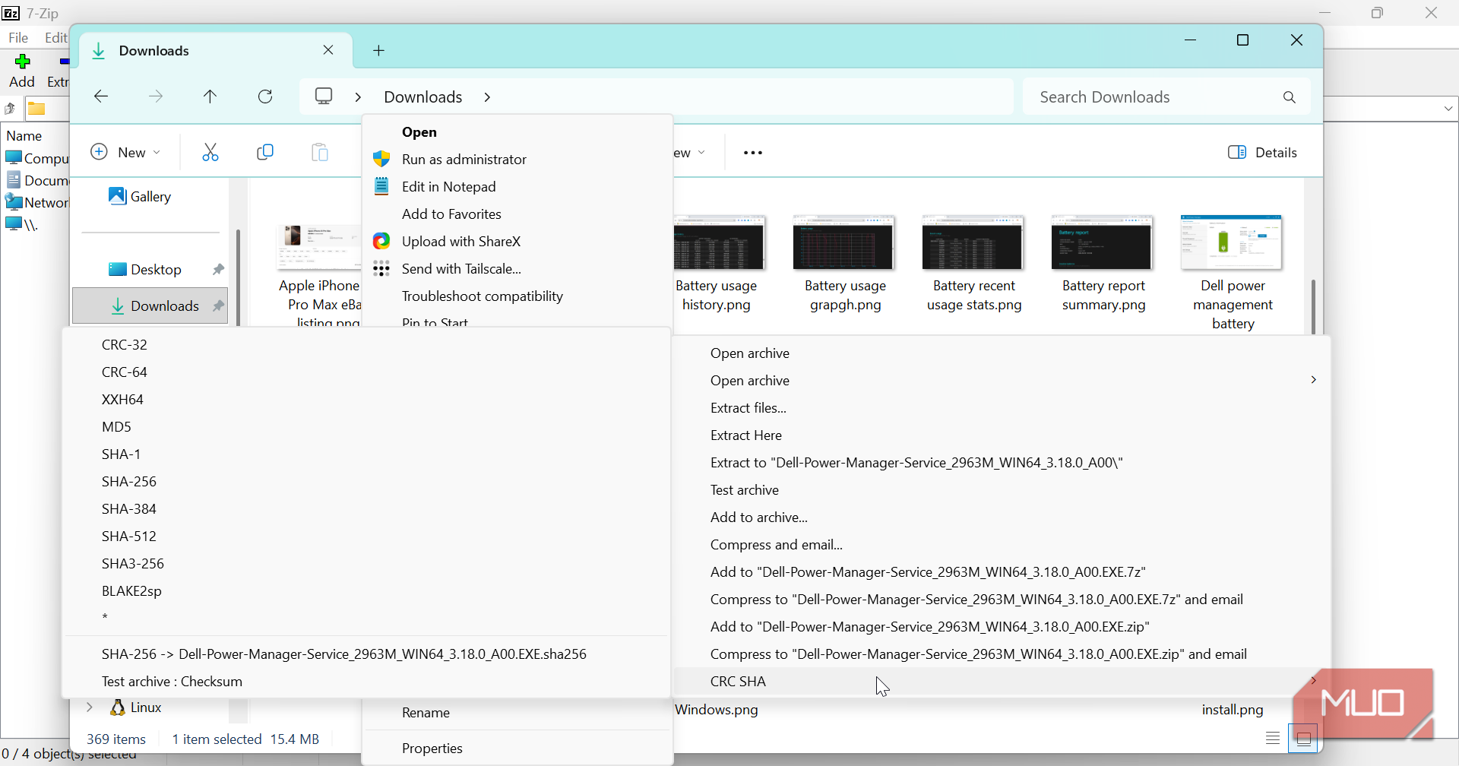The height and width of the screenshot is (766, 1459).
Task: Select the \\. entry in 7-Zip list
Action: 21,224
